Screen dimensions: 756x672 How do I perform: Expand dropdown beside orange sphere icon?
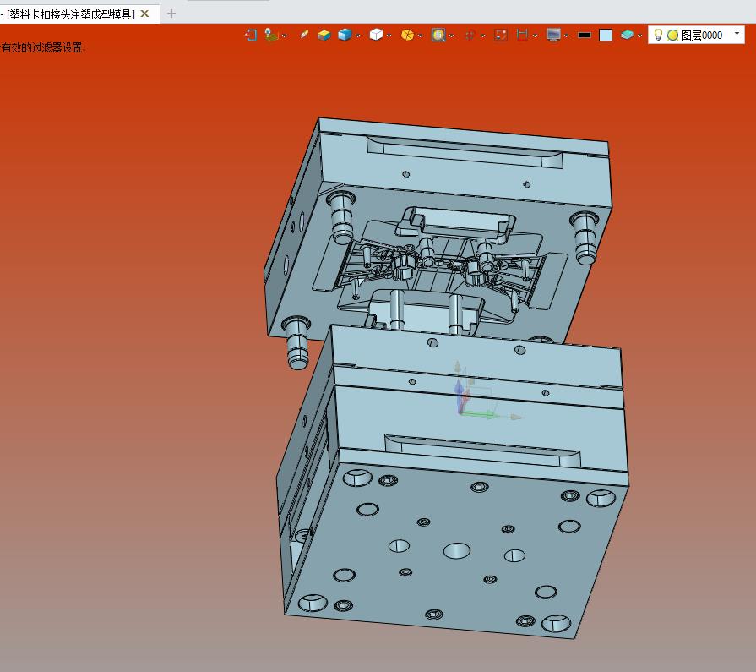(x=421, y=36)
